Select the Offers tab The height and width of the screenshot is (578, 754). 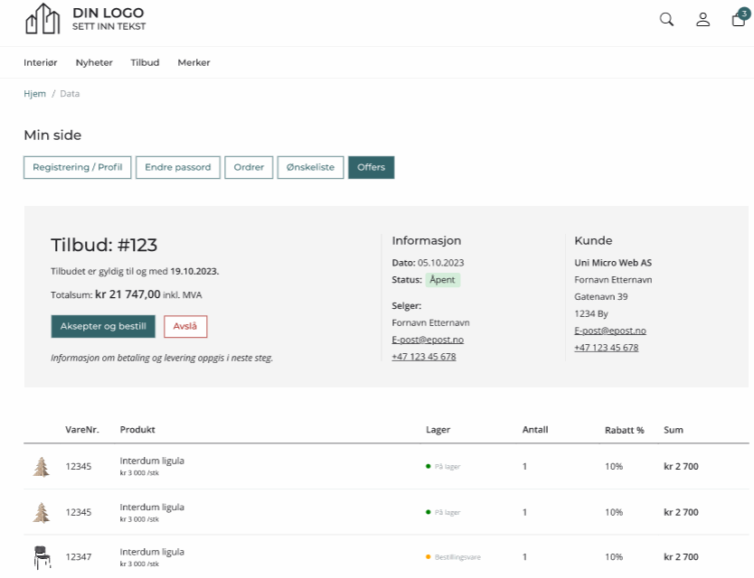coord(371,167)
